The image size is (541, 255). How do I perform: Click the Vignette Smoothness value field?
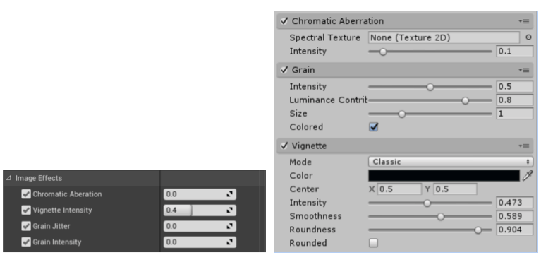click(514, 216)
